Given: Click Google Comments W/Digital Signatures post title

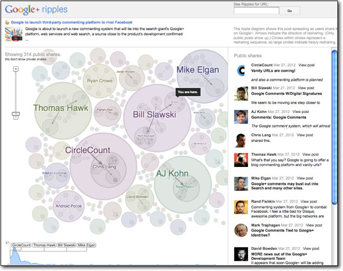Looking at the screenshot, I should (286, 93).
